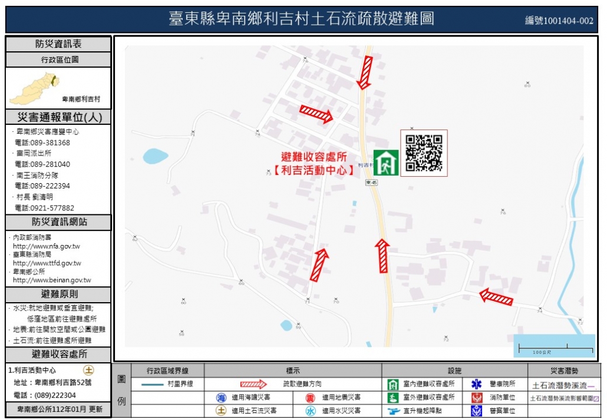Image resolution: width=607 pixels, height=420 pixels.
Task: Click the 災害潛勢 legend column header
Action: 565,371
